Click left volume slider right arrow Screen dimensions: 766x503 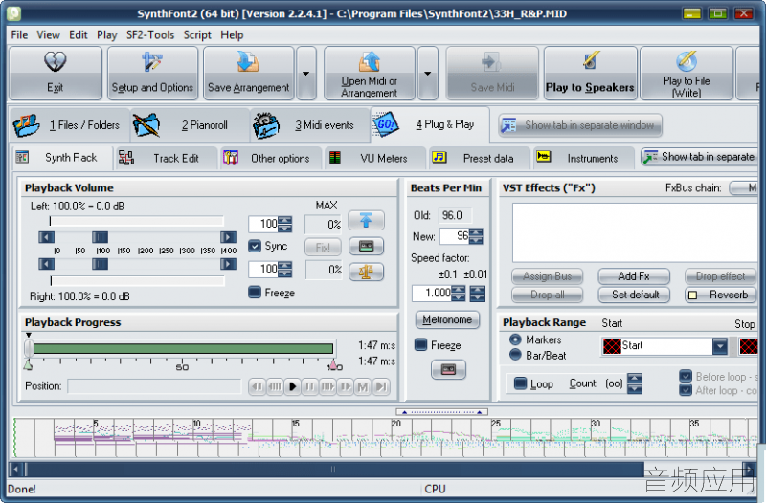point(228,237)
